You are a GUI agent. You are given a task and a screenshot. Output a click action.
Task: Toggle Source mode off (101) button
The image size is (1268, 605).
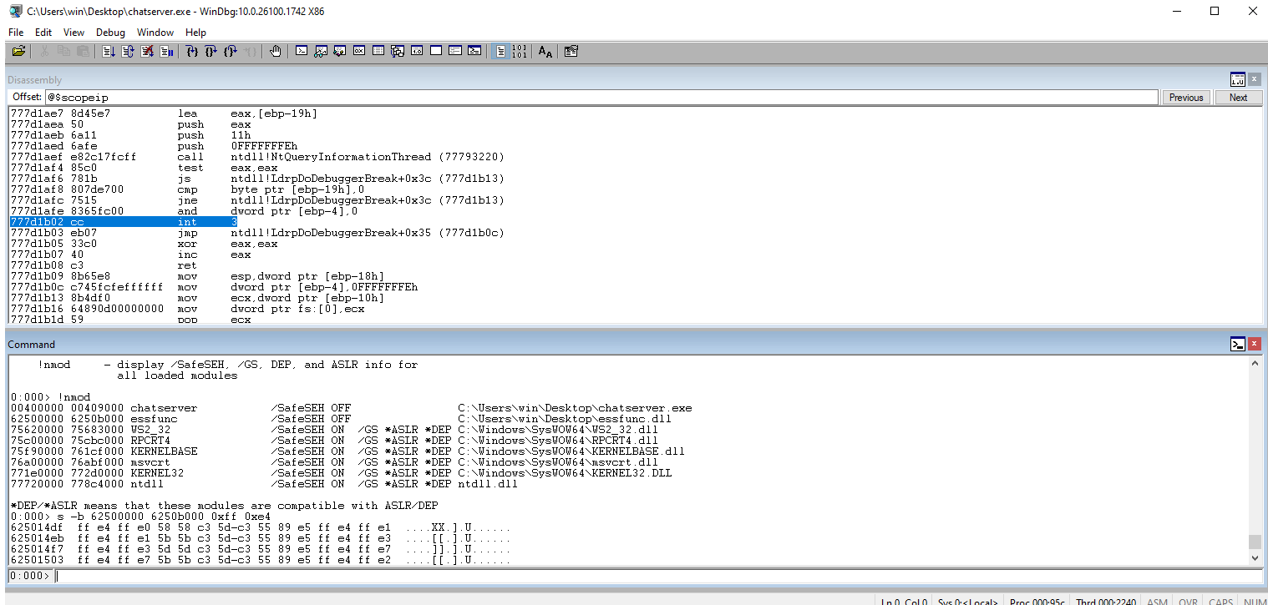[519, 52]
